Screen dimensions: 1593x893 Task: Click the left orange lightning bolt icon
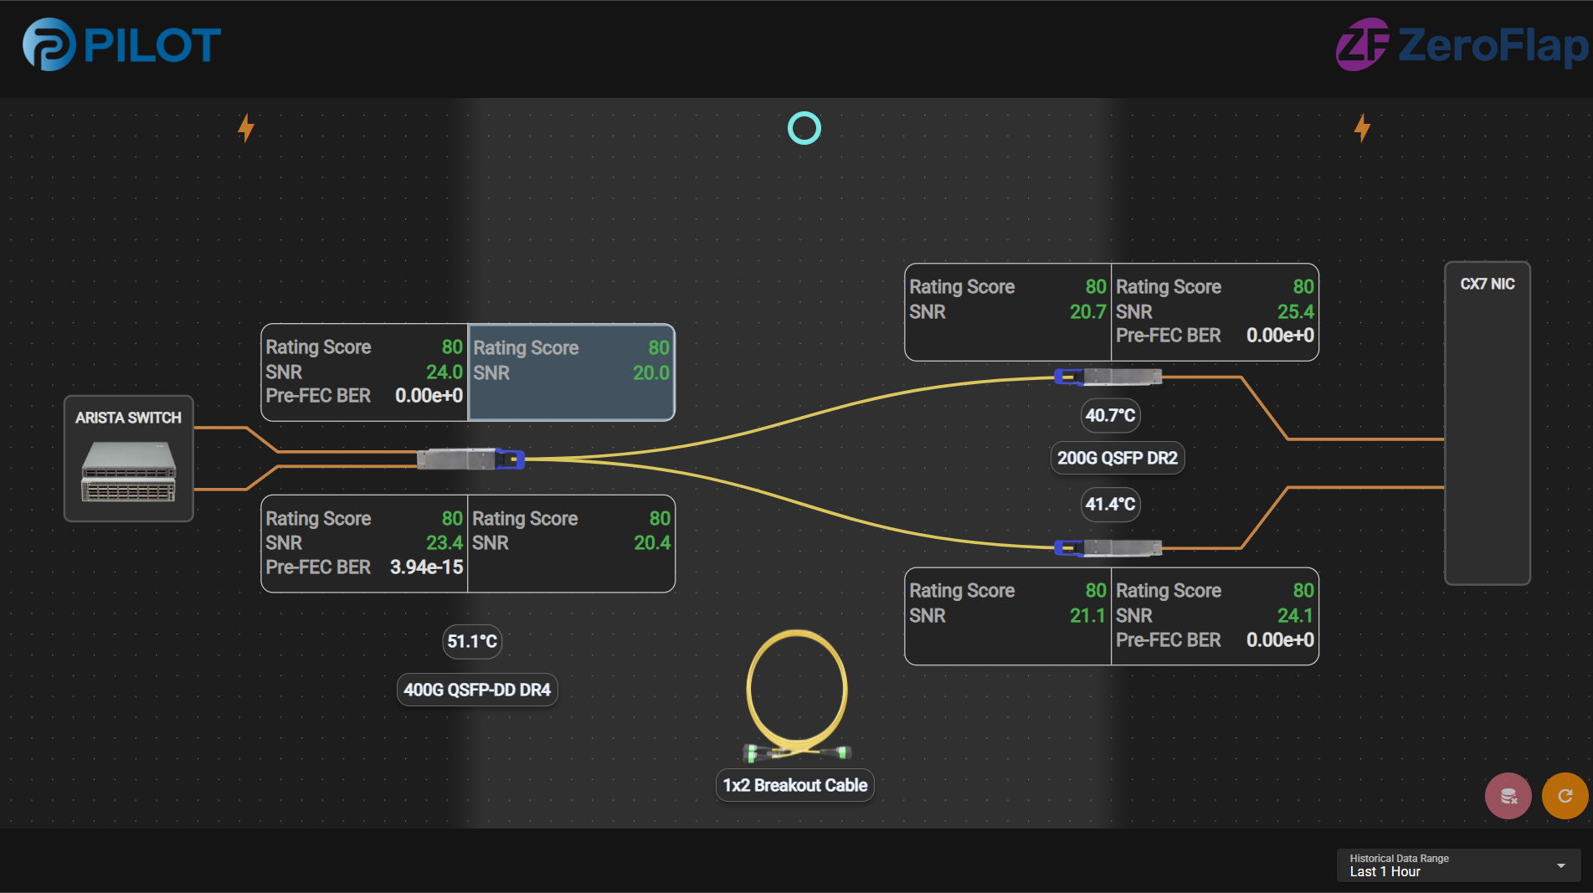click(x=245, y=128)
